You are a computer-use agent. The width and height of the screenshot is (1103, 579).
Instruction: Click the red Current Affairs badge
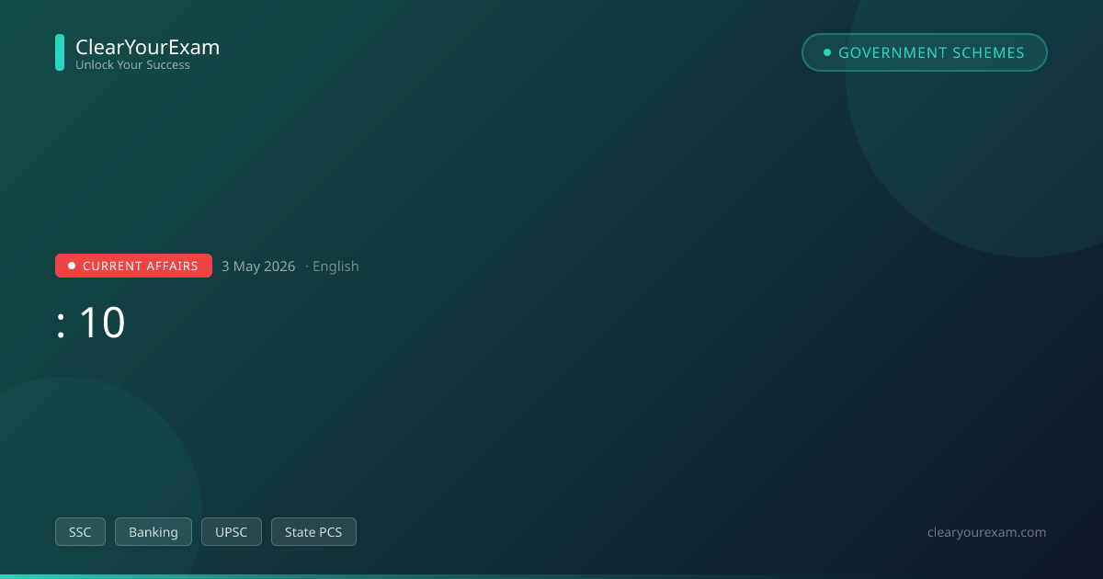point(133,266)
